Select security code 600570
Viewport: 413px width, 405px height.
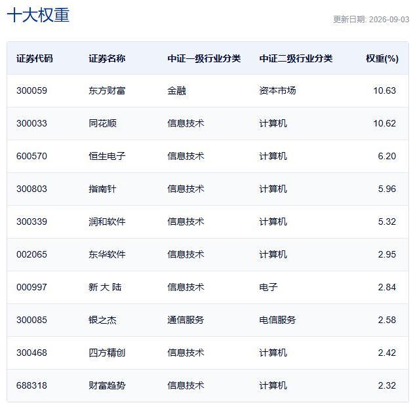point(31,156)
